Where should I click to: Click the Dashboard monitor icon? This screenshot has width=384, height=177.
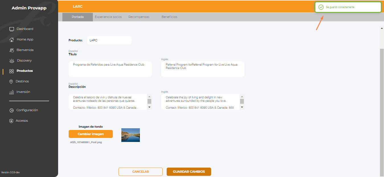pyautogui.click(x=12, y=29)
